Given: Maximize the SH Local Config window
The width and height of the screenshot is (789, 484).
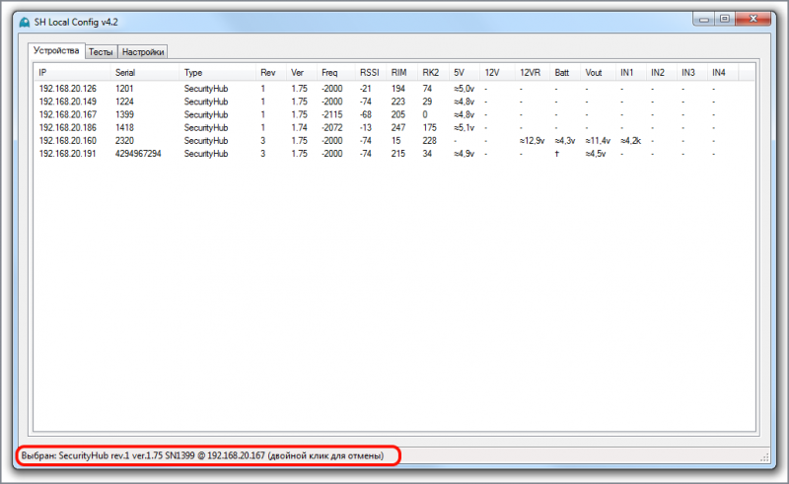Looking at the screenshot, I should coord(725,19).
